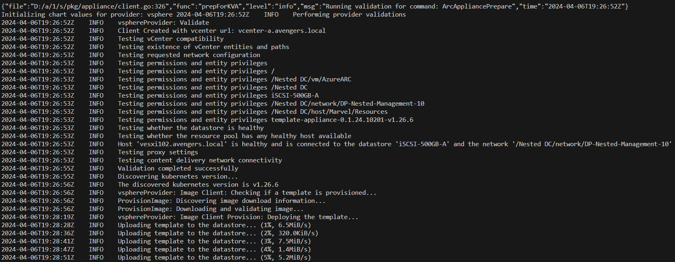Screen dimensions: 675x262
Task: Click the vcenter-a.avengers.local URL text
Action: point(282,31)
